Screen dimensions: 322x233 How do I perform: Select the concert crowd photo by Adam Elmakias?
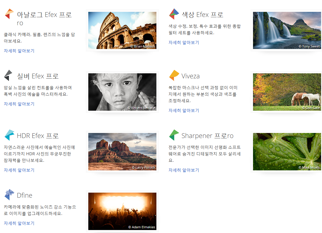coord(122,211)
